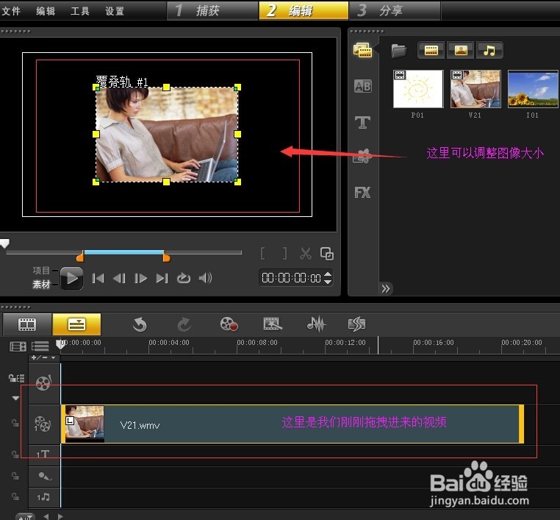560x520 pixels.
Task: Click the music track icon
Action: [43, 497]
